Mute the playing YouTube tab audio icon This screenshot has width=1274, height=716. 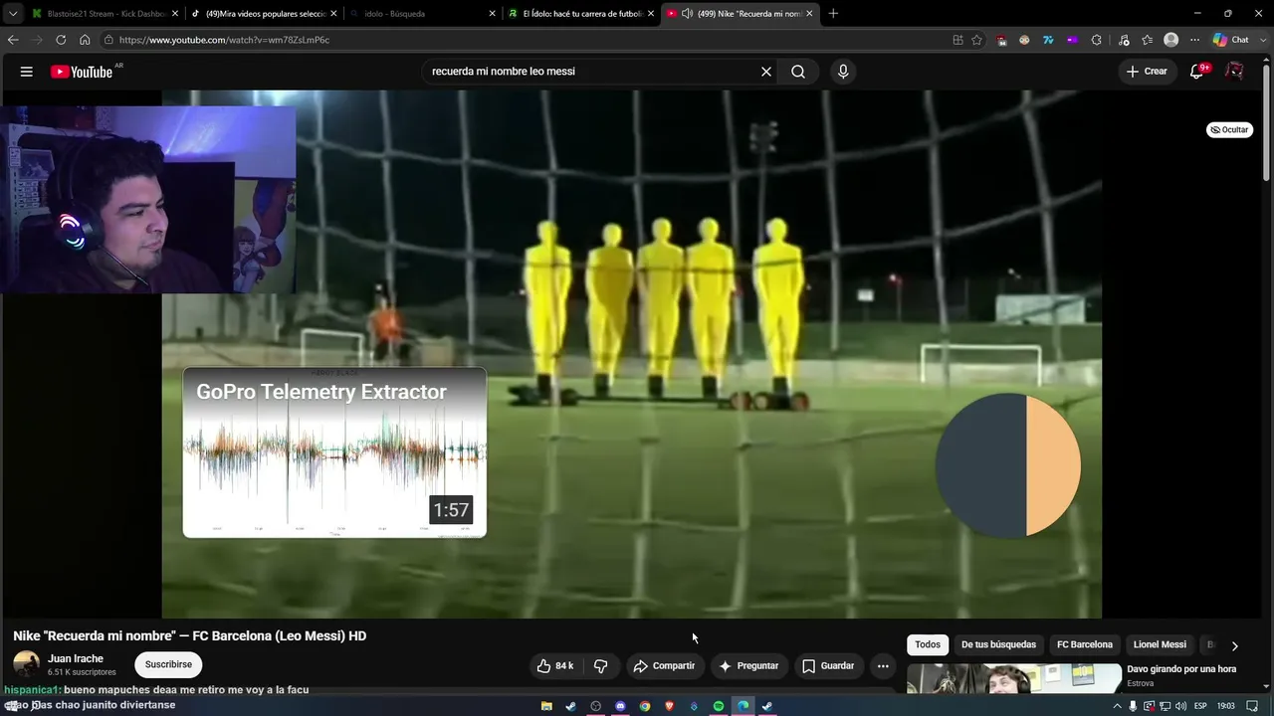(x=687, y=14)
